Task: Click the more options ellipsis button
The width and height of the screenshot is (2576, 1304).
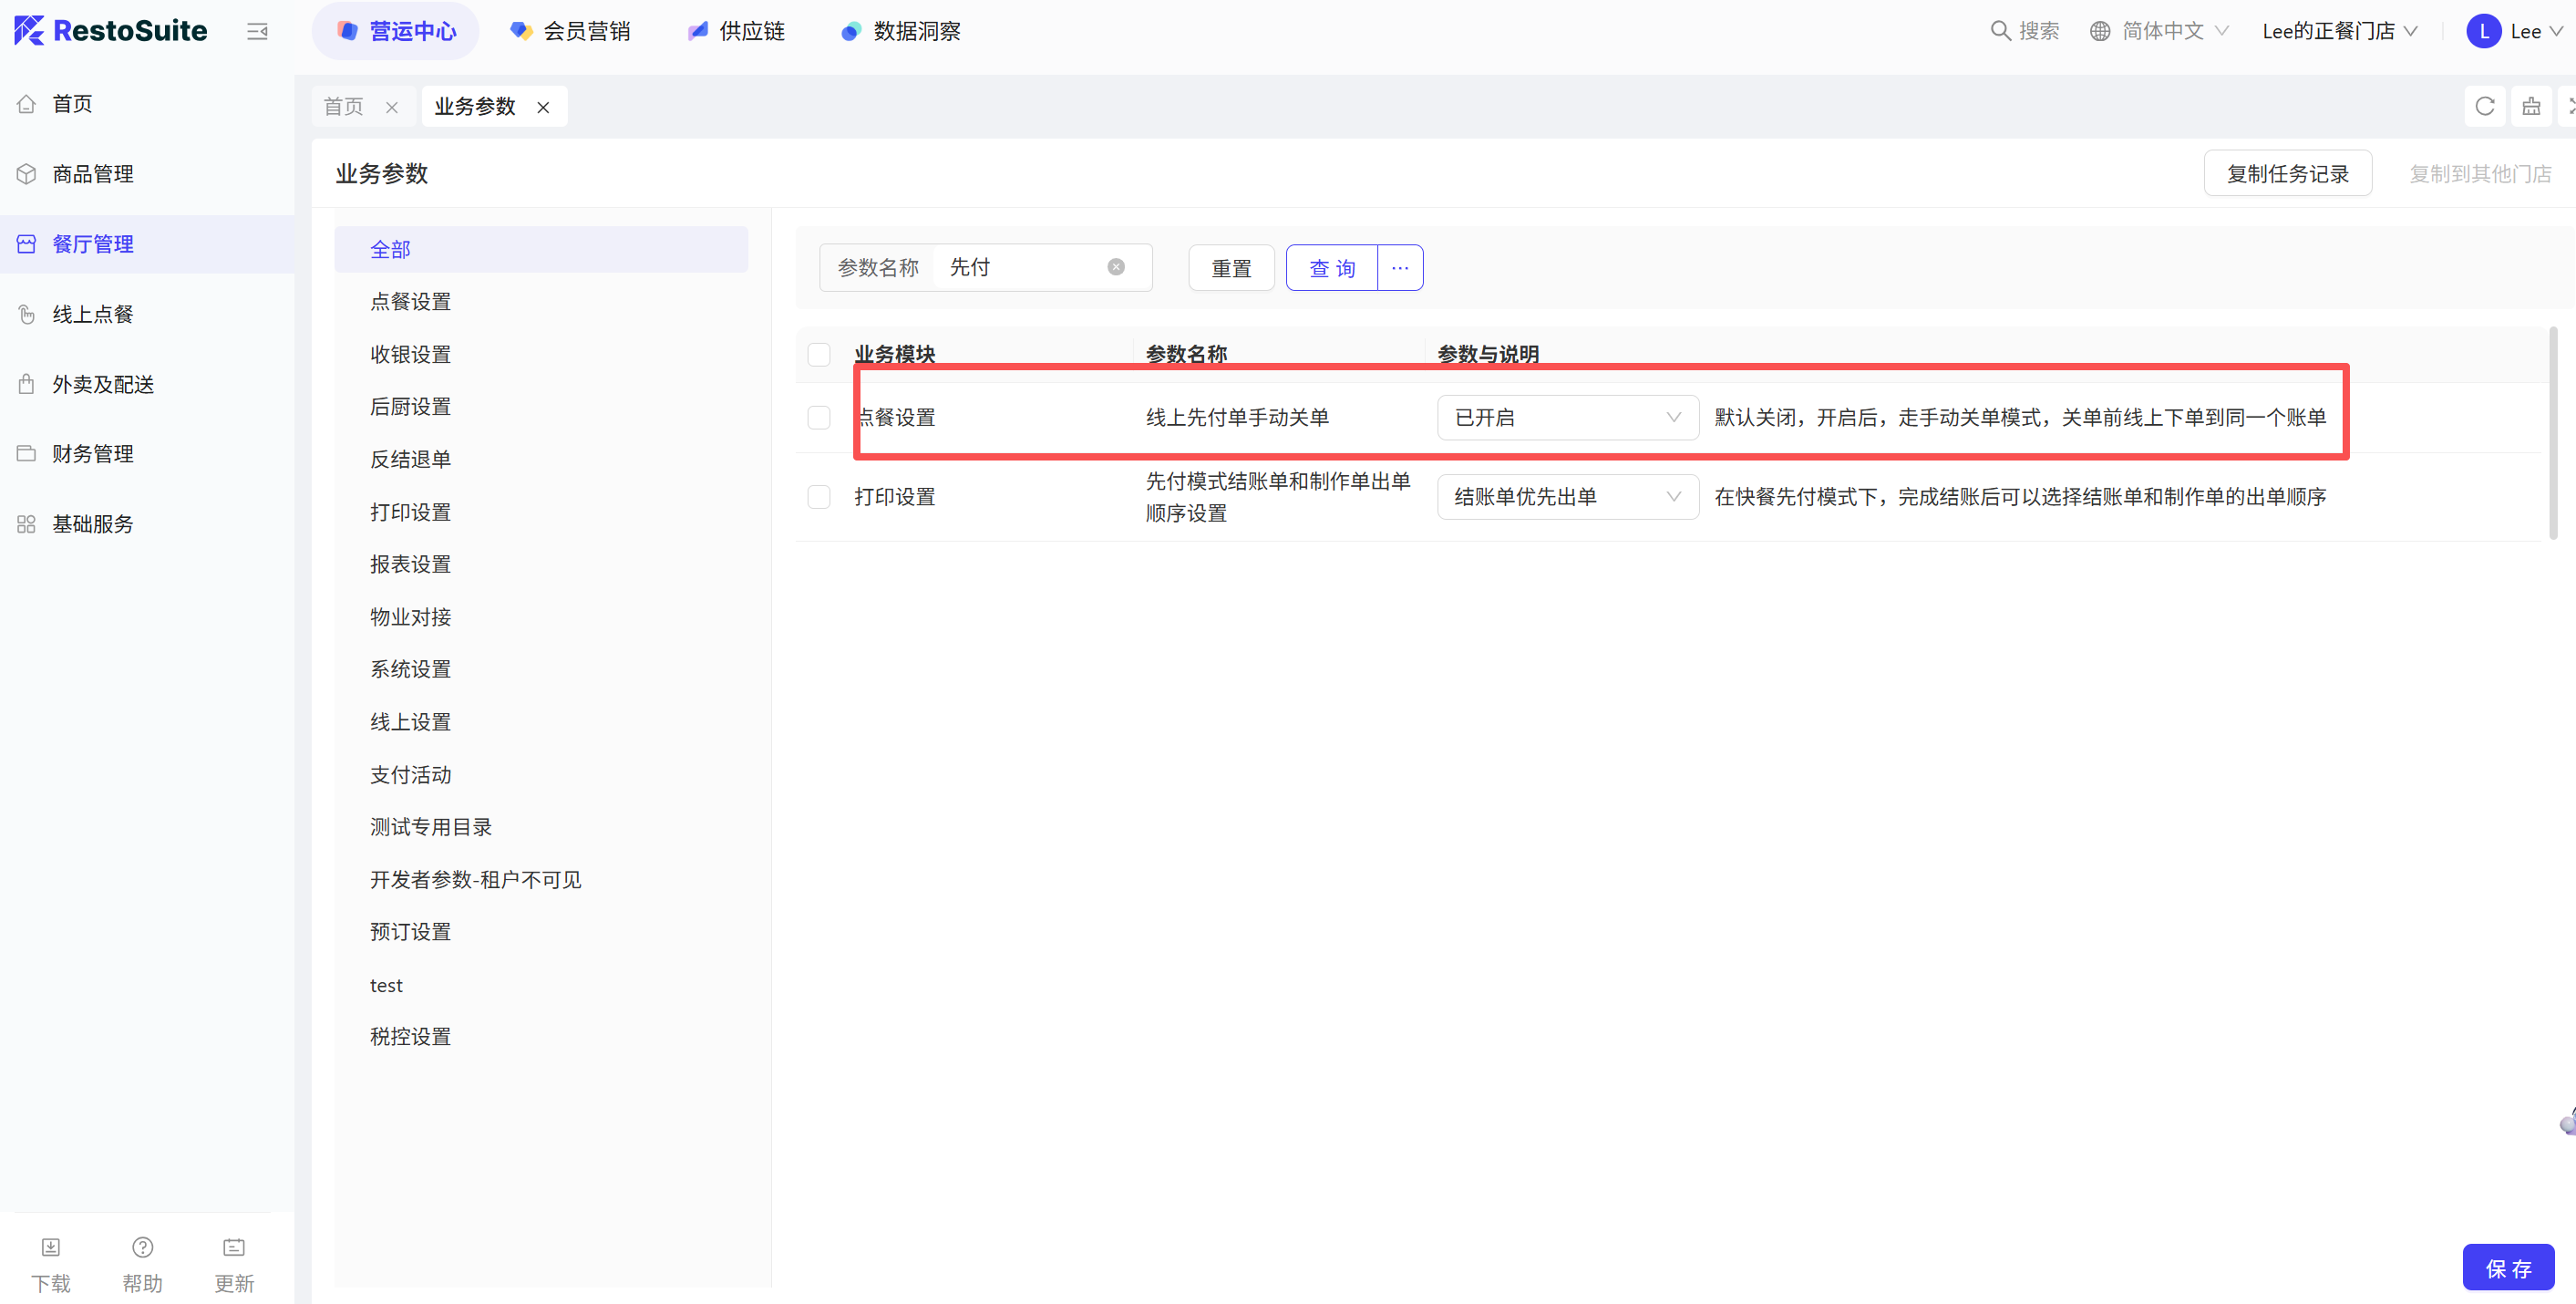Action: [1400, 267]
